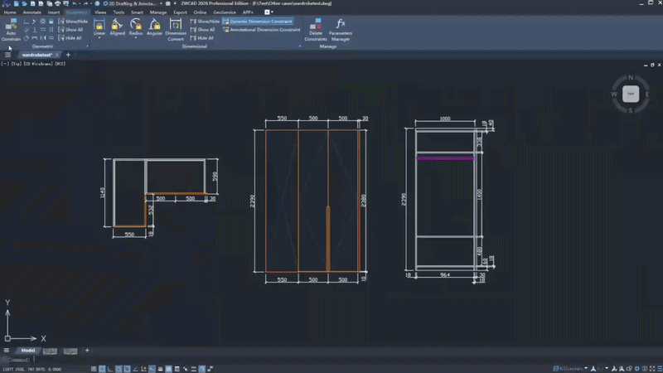Open the Annotate ribbon tab
663x373 pixels.
[x=31, y=12]
